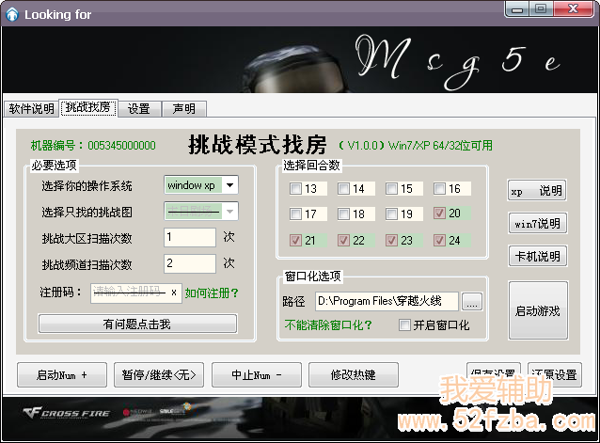The height and width of the screenshot is (443, 600).
Task: Switch to the 挑战找房 tab
Action: point(88,107)
